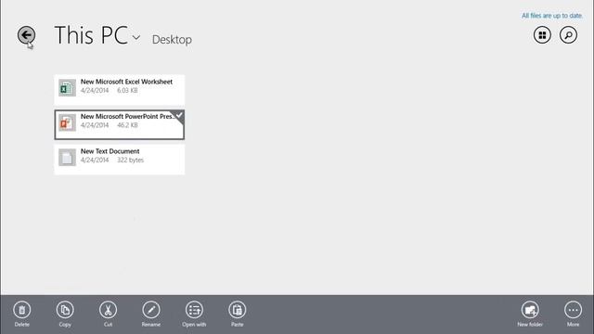This screenshot has width=594, height=334.
Task: Click the All files are up to date link
Action: (x=552, y=16)
